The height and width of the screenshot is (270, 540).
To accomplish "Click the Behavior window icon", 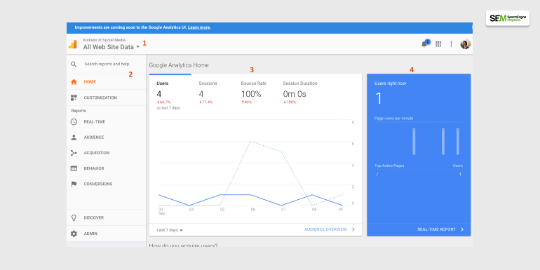I will (x=74, y=168).
